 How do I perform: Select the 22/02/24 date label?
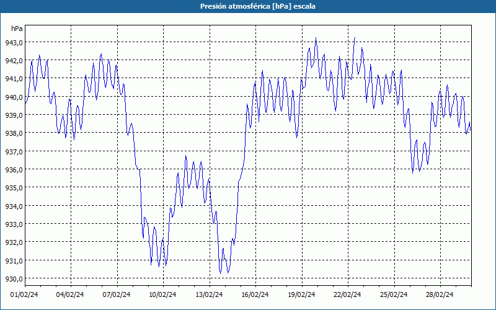tap(347, 294)
